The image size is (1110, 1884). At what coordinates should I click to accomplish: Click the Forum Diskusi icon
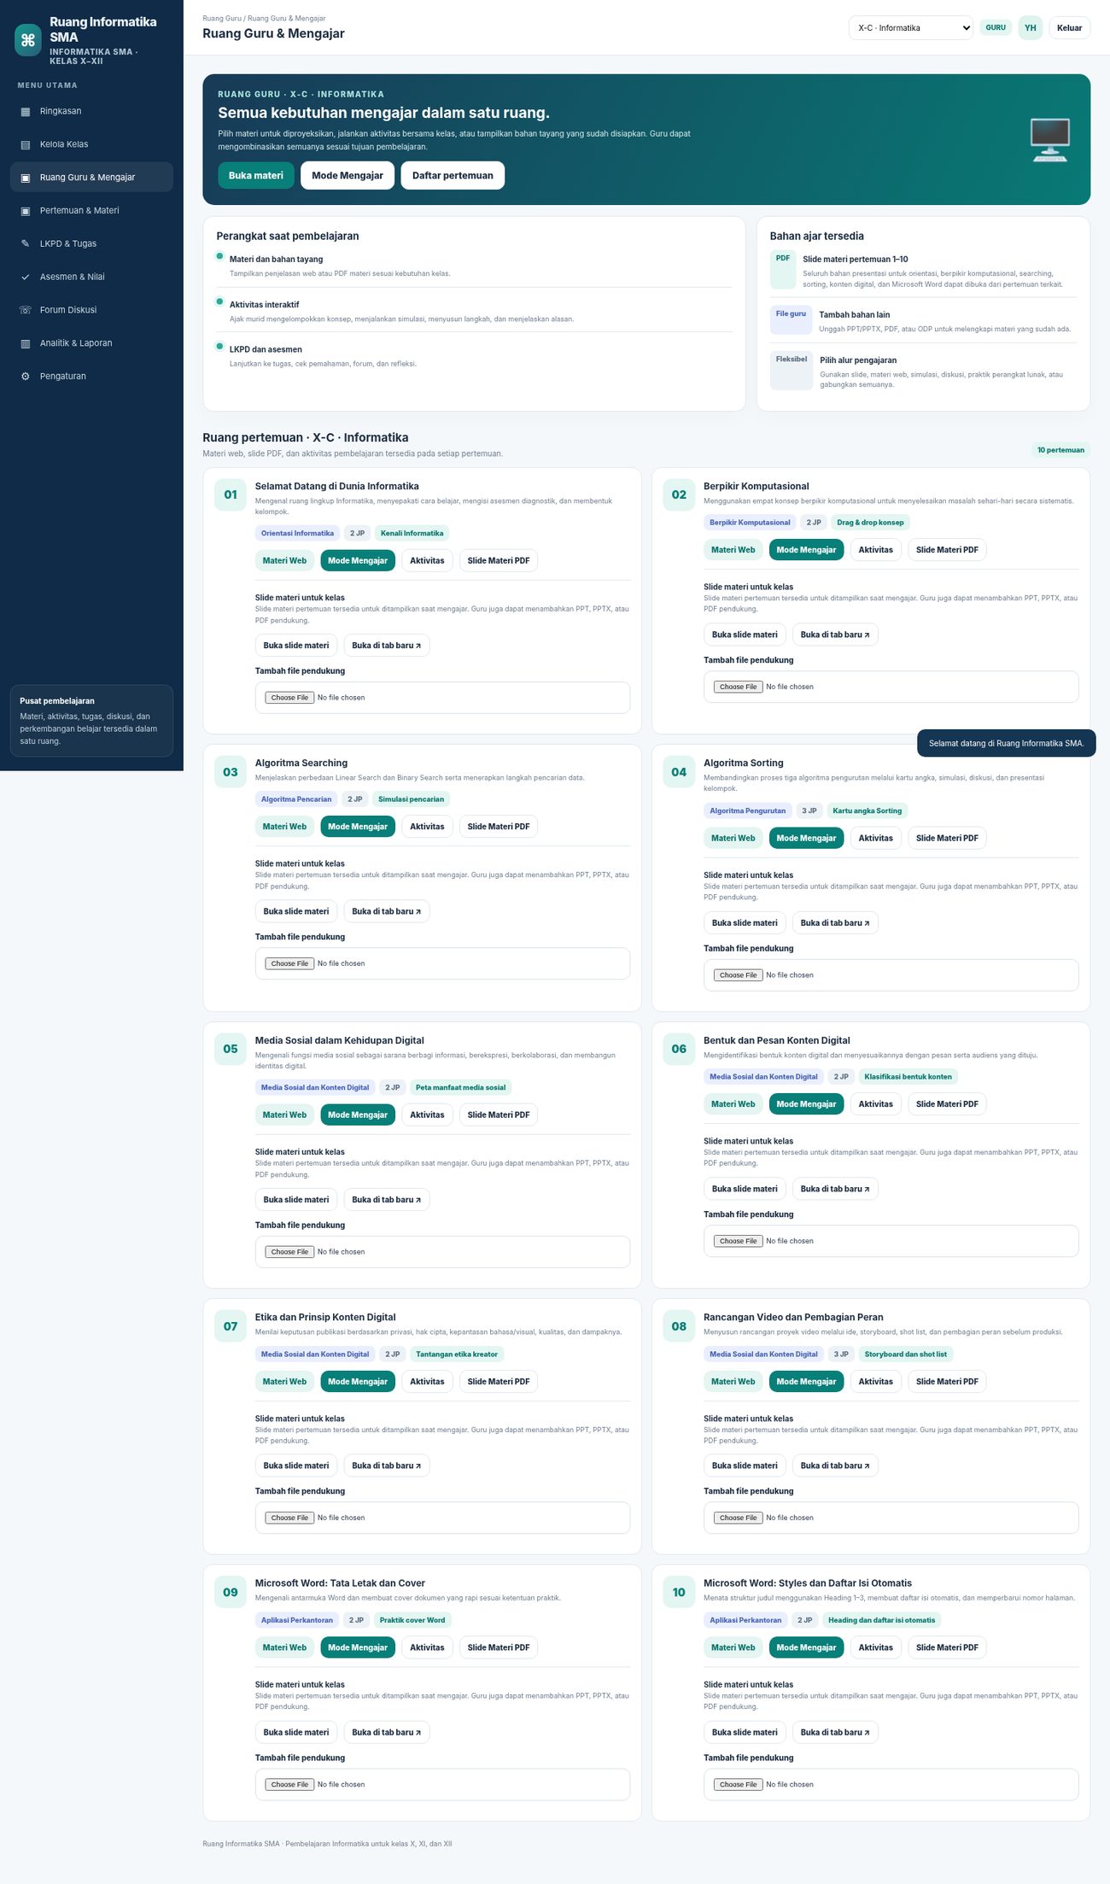[26, 311]
